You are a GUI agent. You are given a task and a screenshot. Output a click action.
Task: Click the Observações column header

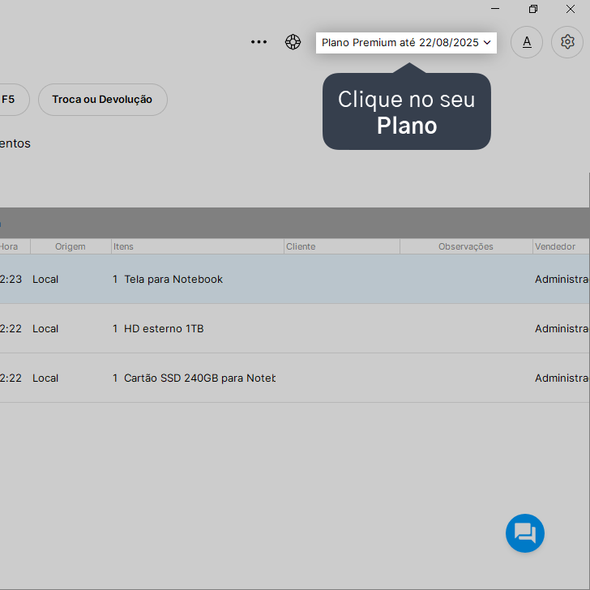tap(466, 246)
